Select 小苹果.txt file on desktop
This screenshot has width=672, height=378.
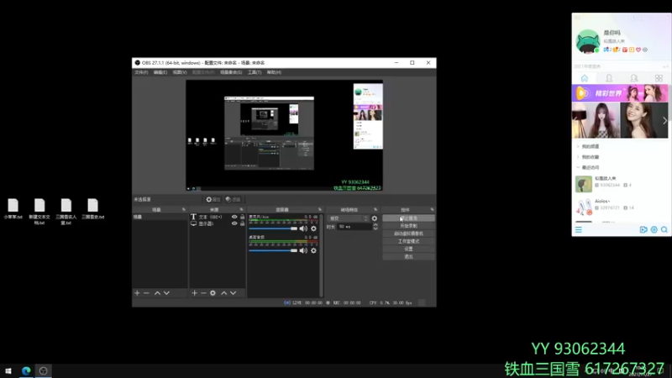[13, 209]
